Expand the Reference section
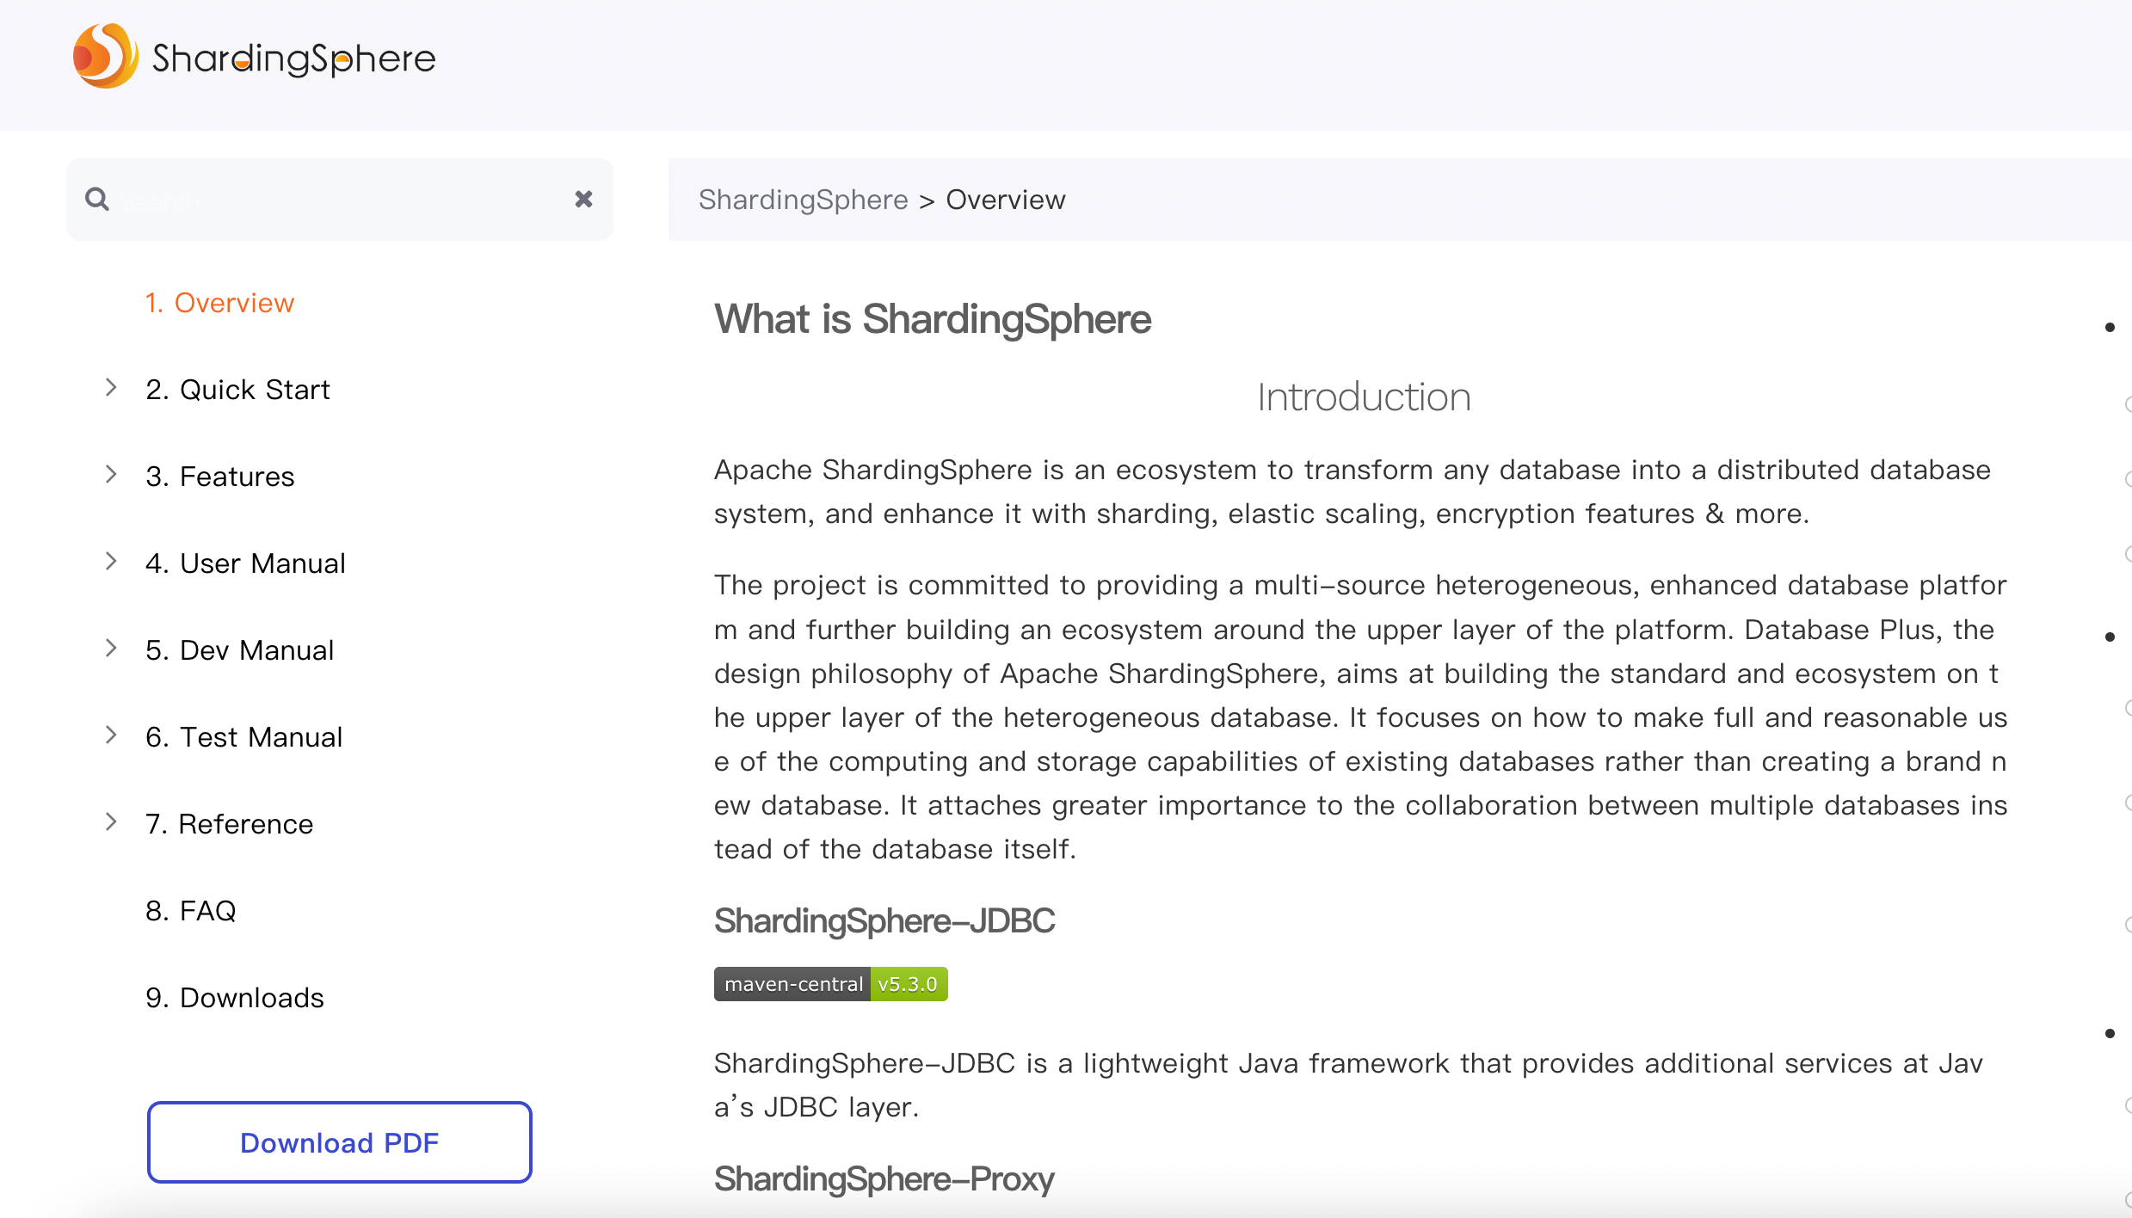The height and width of the screenshot is (1218, 2132). pyautogui.click(x=111, y=821)
